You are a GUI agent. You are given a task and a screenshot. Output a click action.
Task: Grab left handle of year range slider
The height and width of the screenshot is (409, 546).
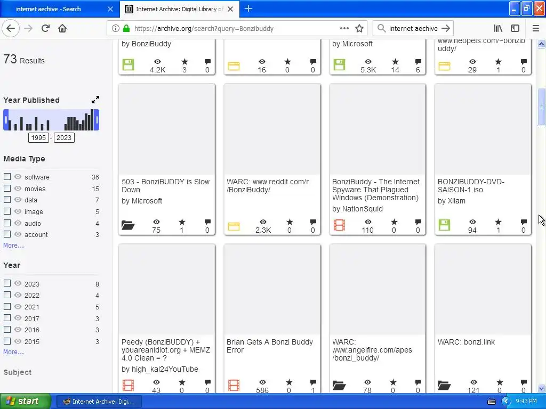click(x=6, y=120)
